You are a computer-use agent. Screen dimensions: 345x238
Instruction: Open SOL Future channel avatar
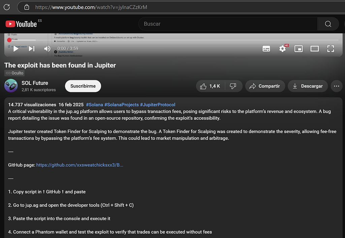coord(11,86)
